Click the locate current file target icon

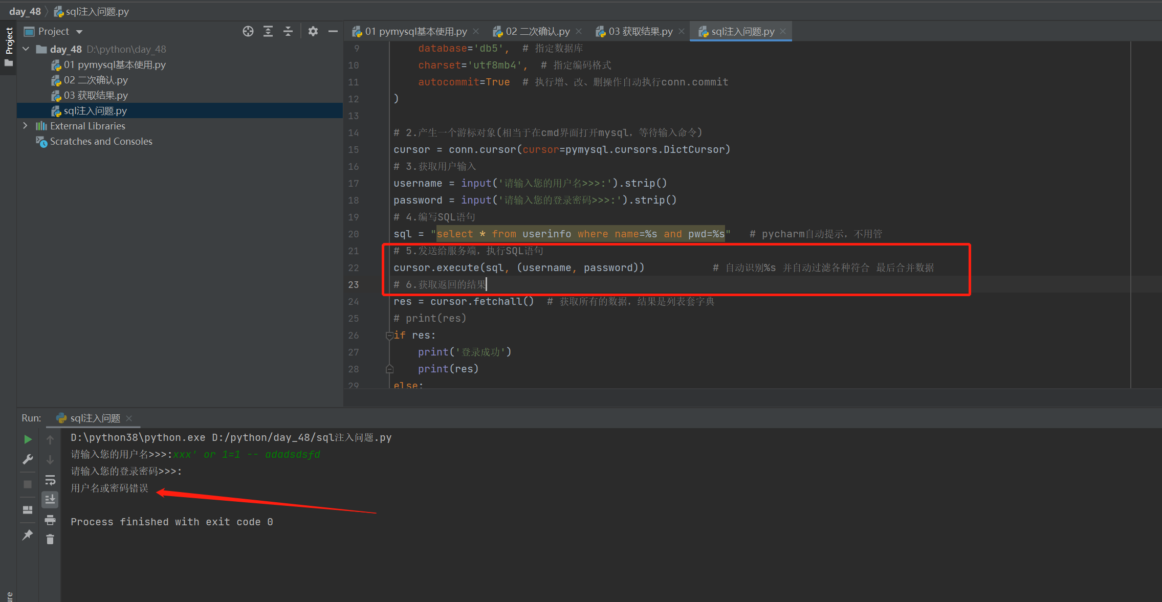pyautogui.click(x=248, y=32)
